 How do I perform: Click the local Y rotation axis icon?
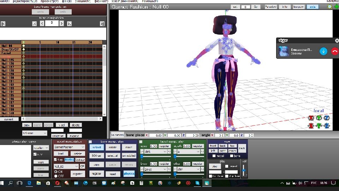[319, 118]
